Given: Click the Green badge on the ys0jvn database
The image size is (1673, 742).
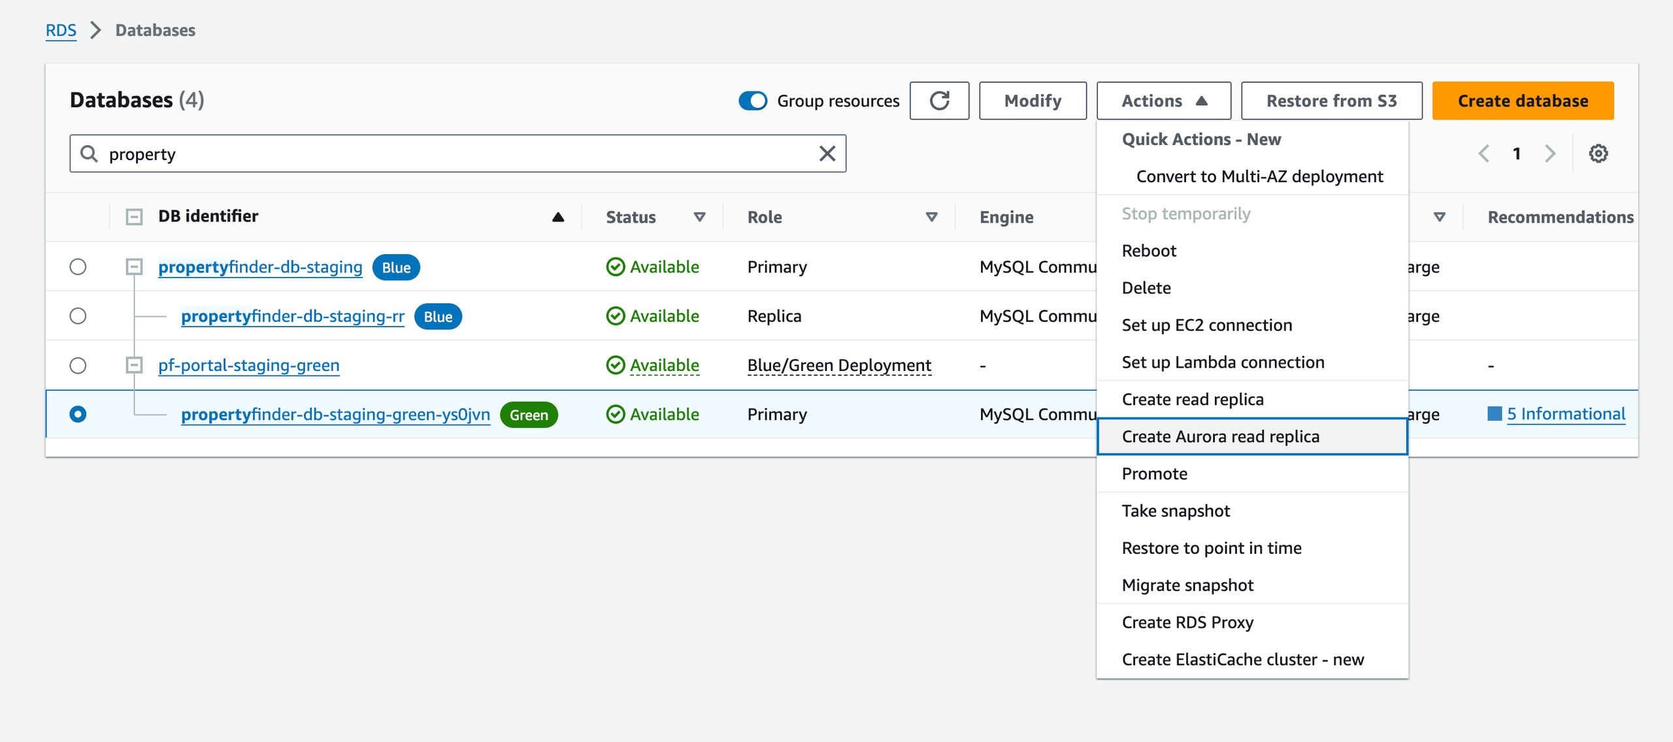Looking at the screenshot, I should (529, 415).
